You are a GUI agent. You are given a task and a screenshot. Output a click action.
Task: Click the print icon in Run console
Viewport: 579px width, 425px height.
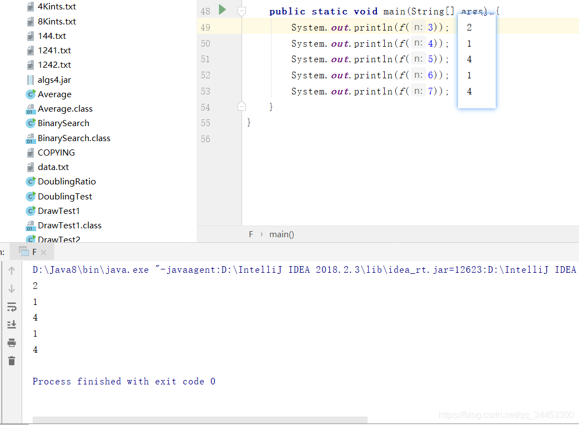12,343
